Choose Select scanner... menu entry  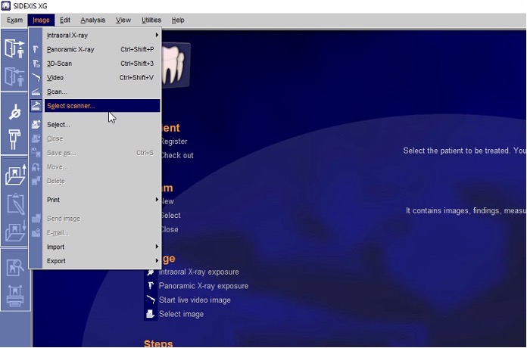point(102,106)
